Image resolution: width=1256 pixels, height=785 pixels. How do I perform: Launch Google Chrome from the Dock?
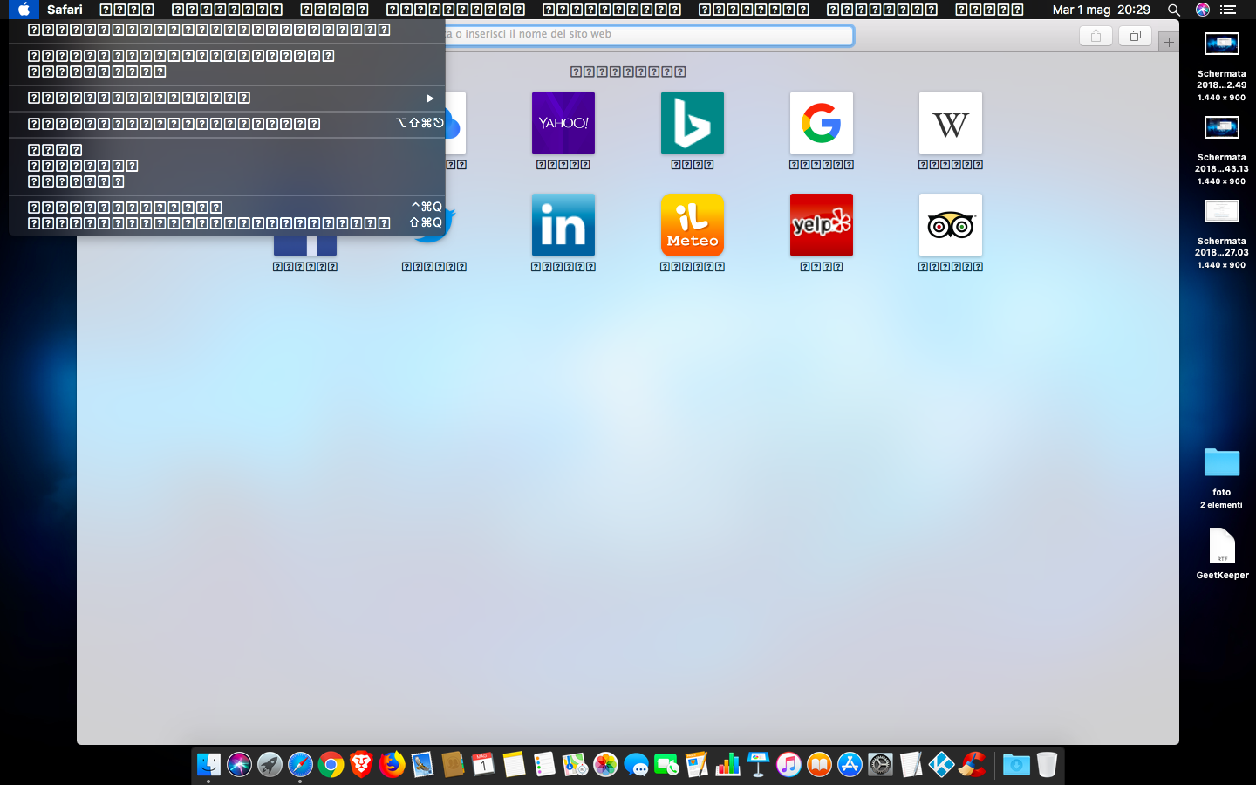(x=331, y=765)
